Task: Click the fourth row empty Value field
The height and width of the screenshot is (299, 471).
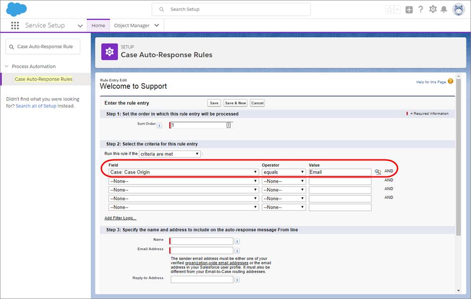Action: pos(340,199)
